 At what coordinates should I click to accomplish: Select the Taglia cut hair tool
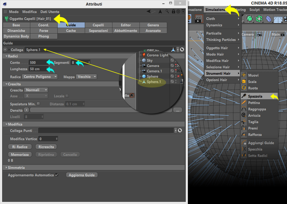click(259, 122)
